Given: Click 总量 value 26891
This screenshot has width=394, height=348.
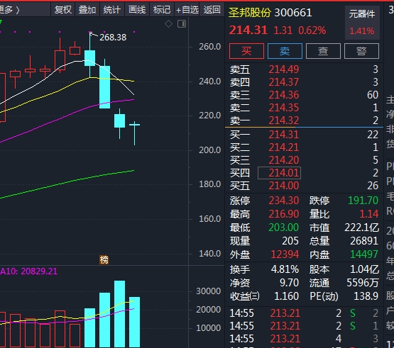Looking at the screenshot, I should [364, 241].
